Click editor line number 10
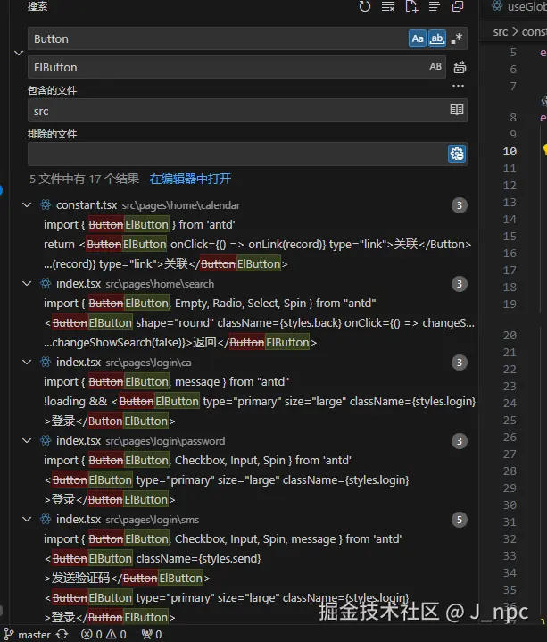The image size is (547, 642). coord(510,152)
